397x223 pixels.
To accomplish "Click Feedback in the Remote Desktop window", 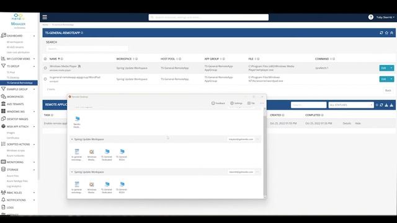I will tap(218, 103).
